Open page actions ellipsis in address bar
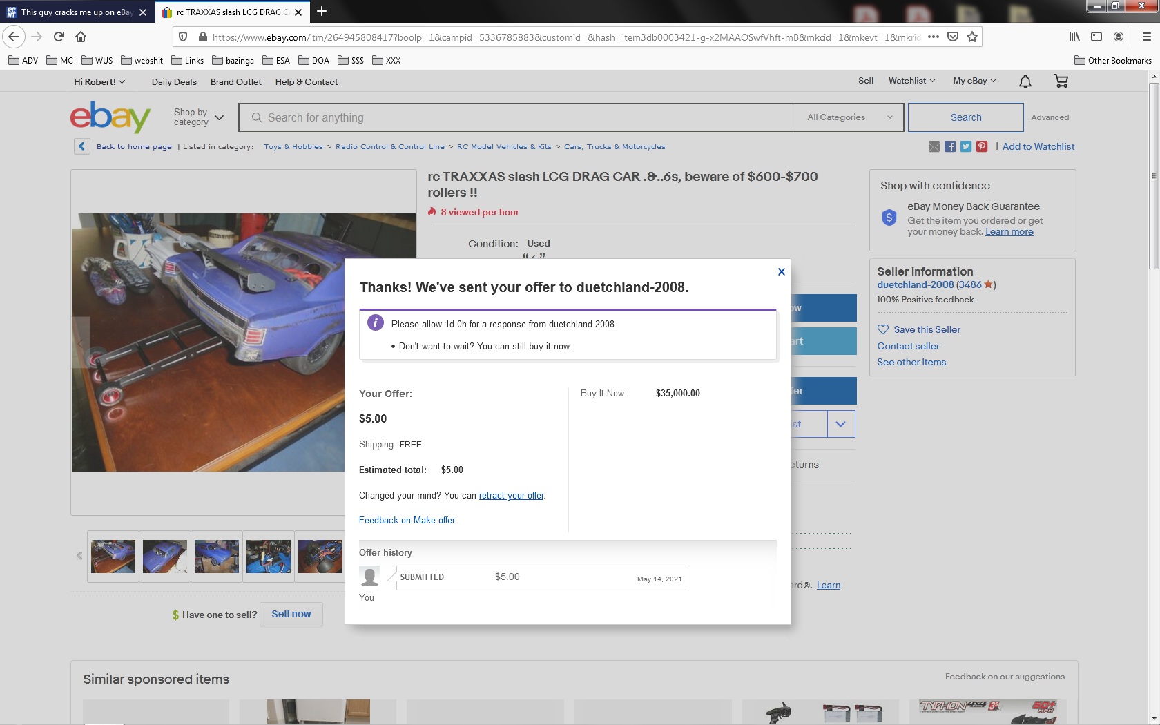 934,37
